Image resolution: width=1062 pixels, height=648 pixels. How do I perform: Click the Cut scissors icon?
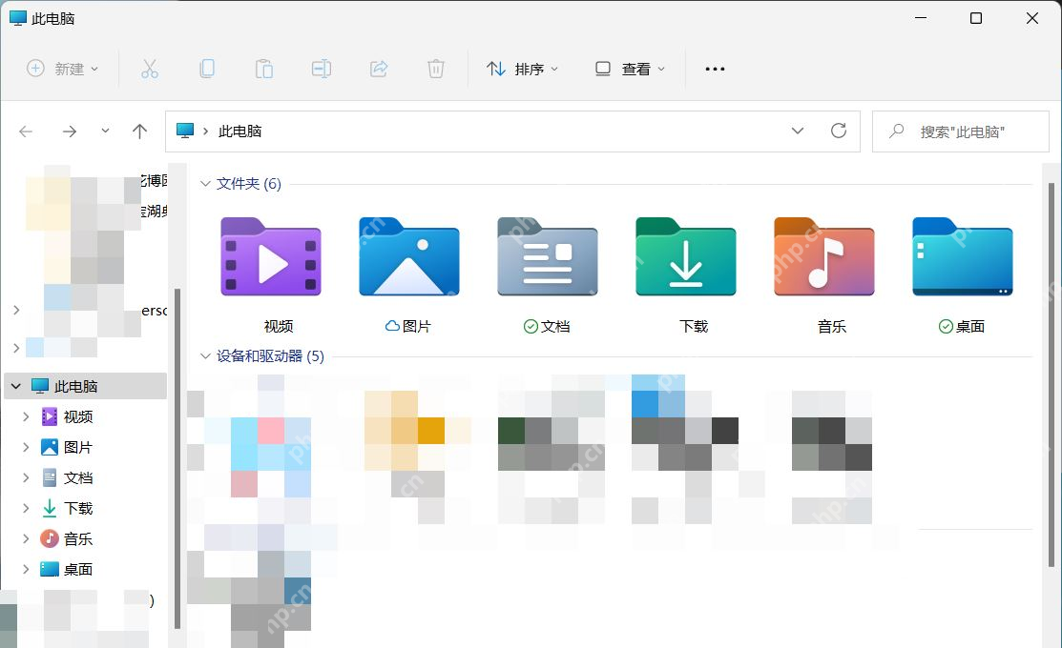coord(150,69)
